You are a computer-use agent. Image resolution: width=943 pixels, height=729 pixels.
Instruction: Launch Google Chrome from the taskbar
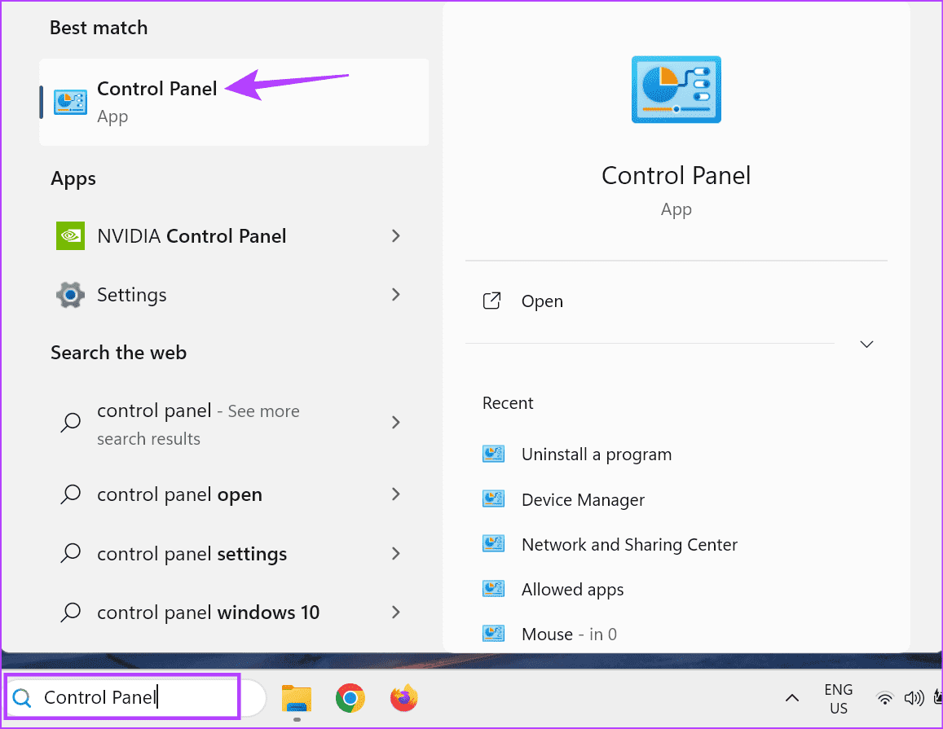(x=350, y=698)
